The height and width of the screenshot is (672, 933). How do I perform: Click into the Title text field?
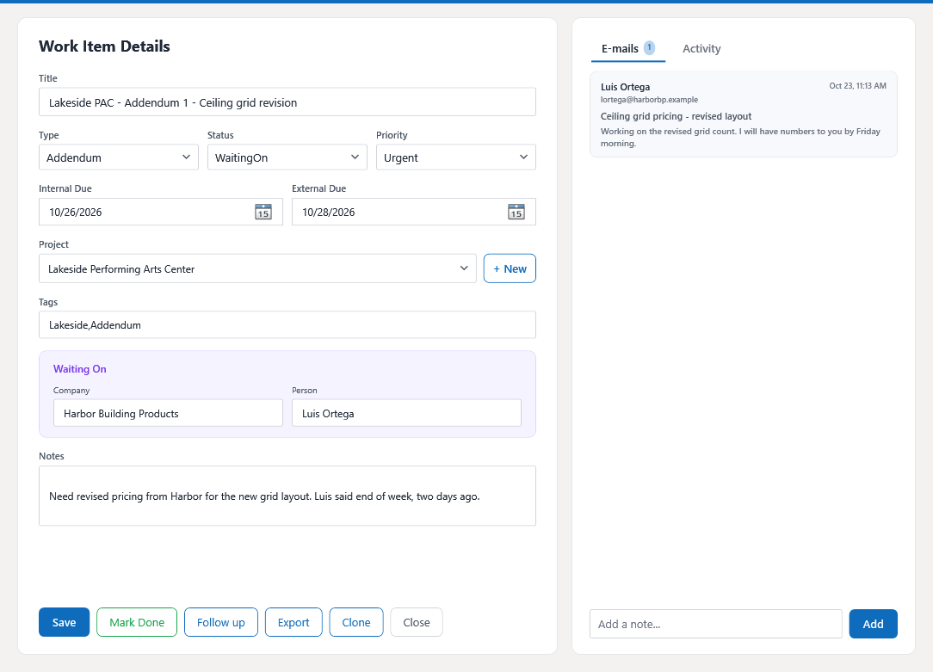(x=287, y=102)
